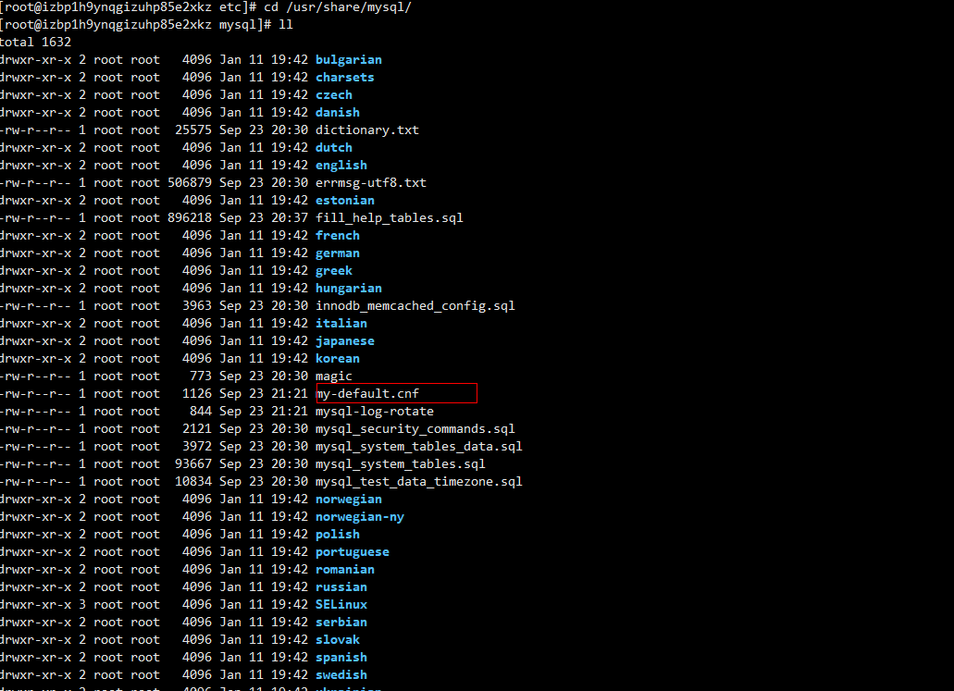The width and height of the screenshot is (954, 691).
Task: Select the german directory name
Action: point(338,253)
